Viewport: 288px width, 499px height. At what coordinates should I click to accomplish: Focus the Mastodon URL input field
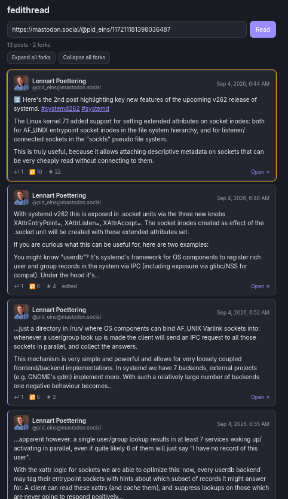127,29
